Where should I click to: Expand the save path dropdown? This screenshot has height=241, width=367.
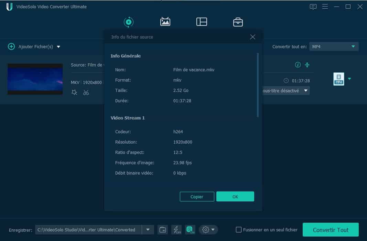(x=148, y=230)
